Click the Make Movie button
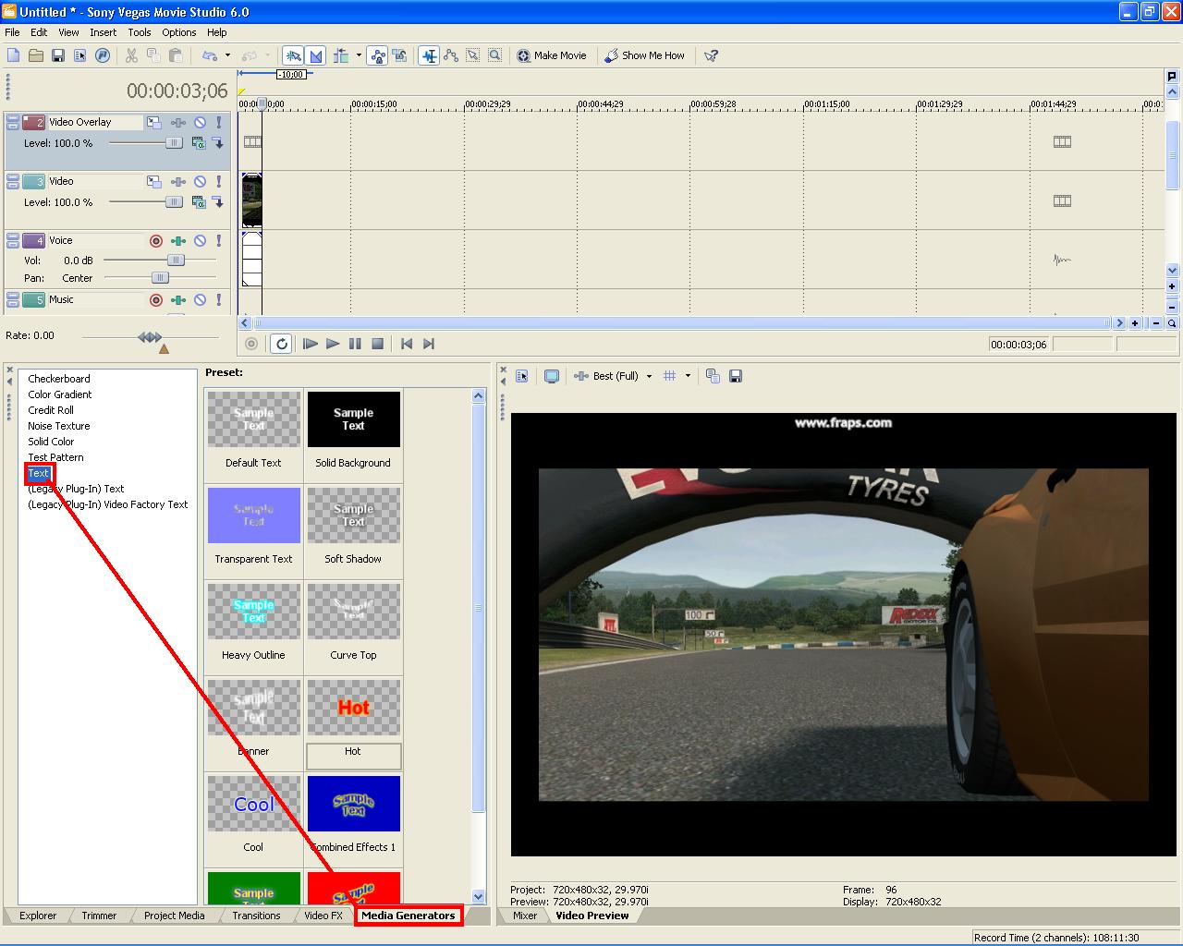 [x=551, y=55]
